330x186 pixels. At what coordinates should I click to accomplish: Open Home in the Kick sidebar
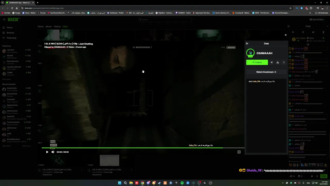[10, 28]
